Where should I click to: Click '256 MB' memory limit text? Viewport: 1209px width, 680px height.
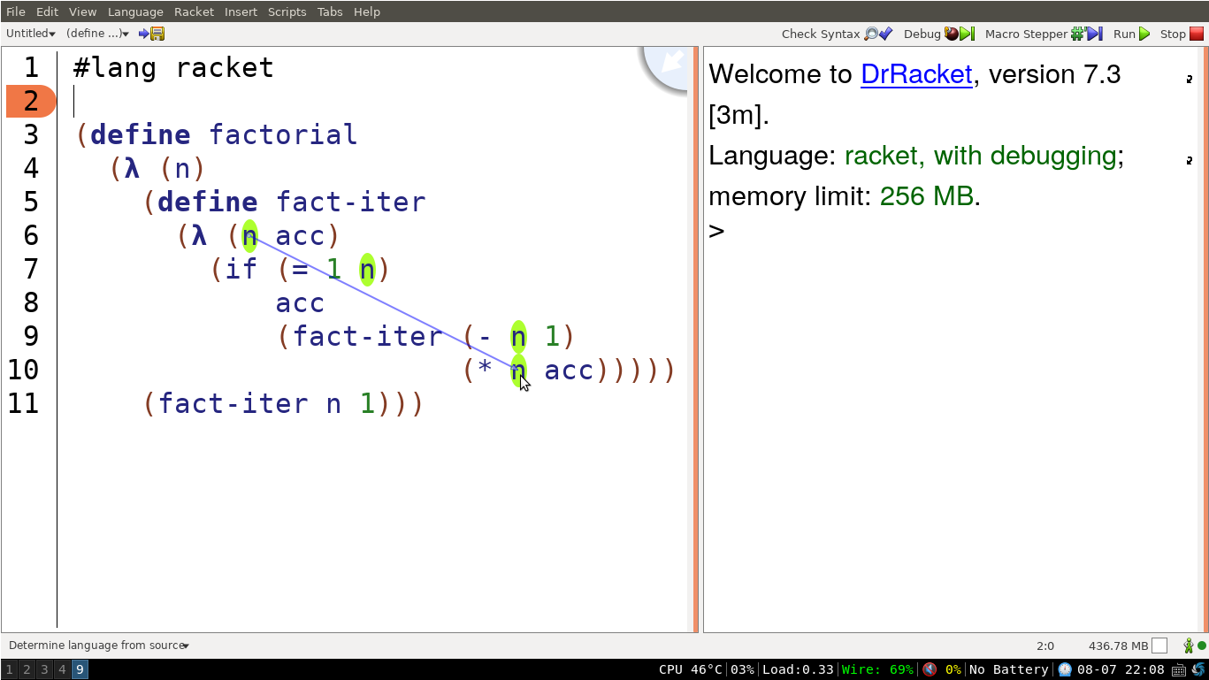(927, 196)
